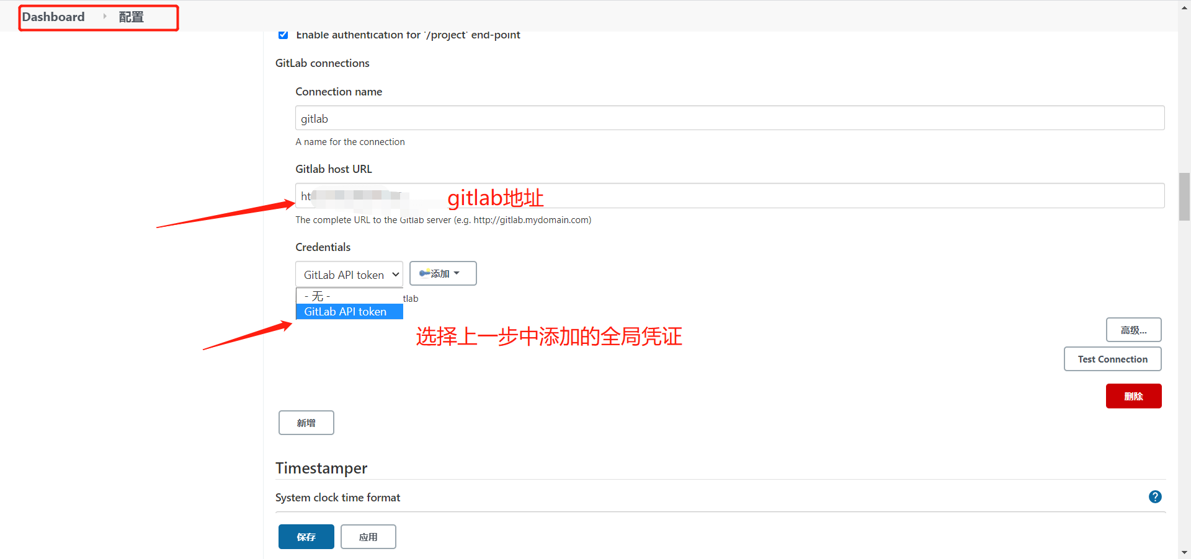This screenshot has width=1191, height=559.
Task: Save the configuration with the 保存 button
Action: [306, 537]
